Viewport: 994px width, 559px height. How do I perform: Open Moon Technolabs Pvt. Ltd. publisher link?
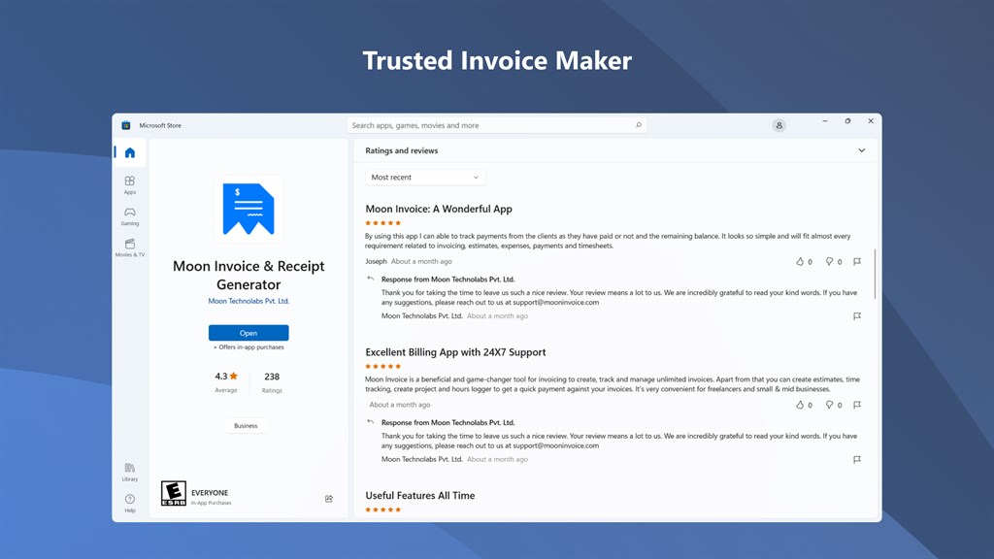coord(248,301)
